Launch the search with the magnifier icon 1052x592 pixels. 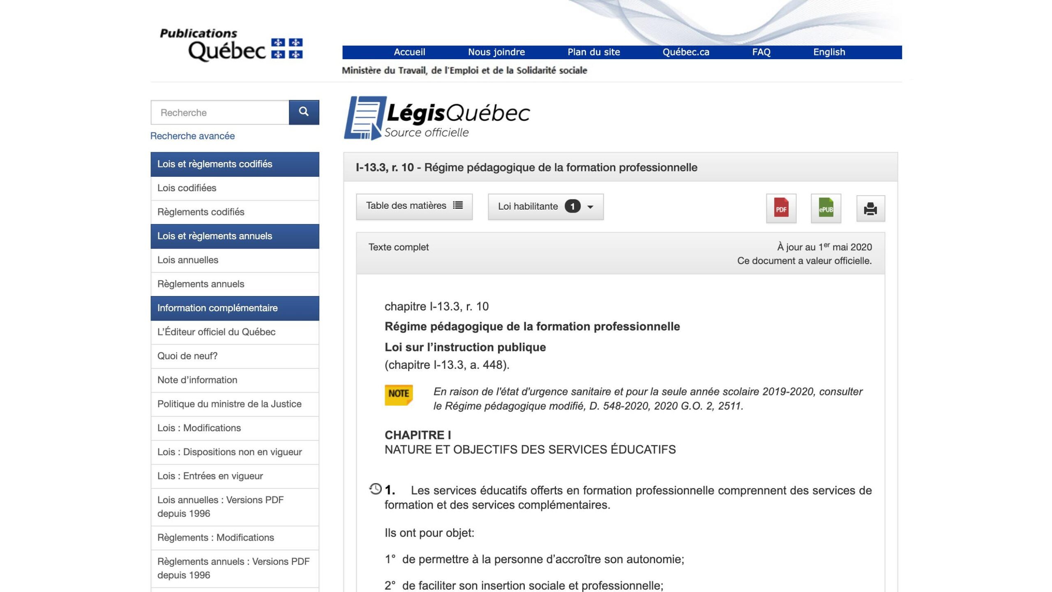[x=304, y=112]
